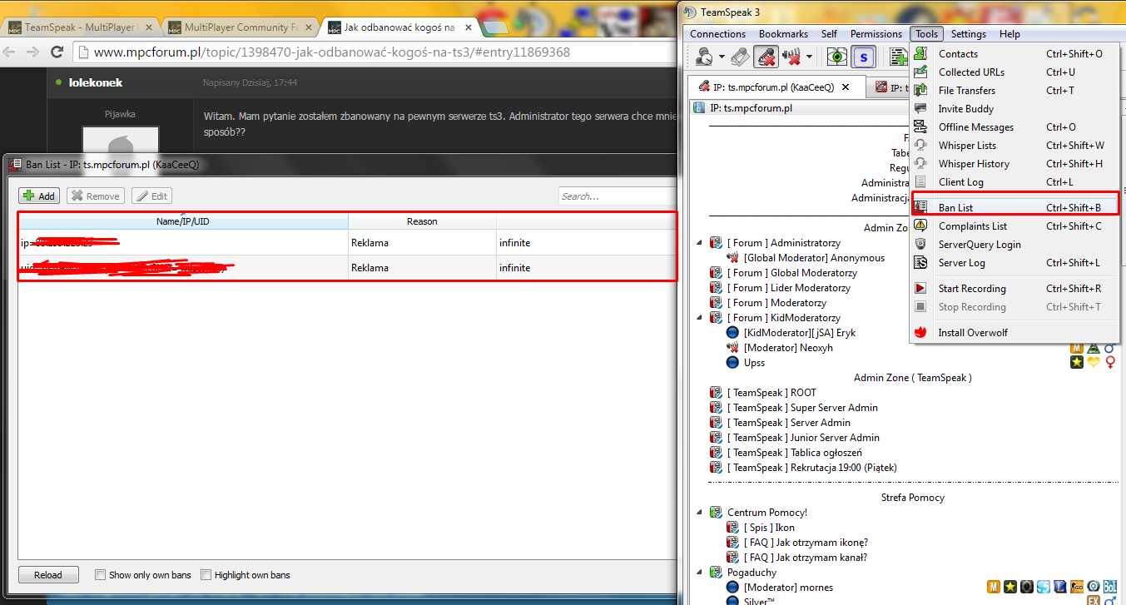Click the away-status user icon in TeamSpeak toolbar

tap(705, 57)
